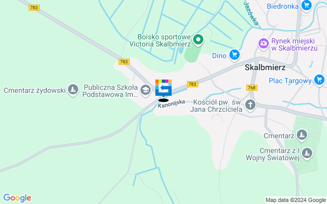
Task: Open the Boisko sportowe Victoria Skalbmierz label
Action: [x=160, y=40]
